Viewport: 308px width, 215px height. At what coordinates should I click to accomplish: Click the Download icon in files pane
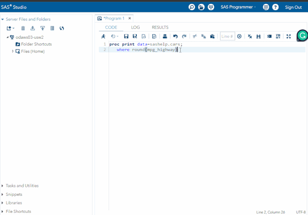tap(33, 28)
